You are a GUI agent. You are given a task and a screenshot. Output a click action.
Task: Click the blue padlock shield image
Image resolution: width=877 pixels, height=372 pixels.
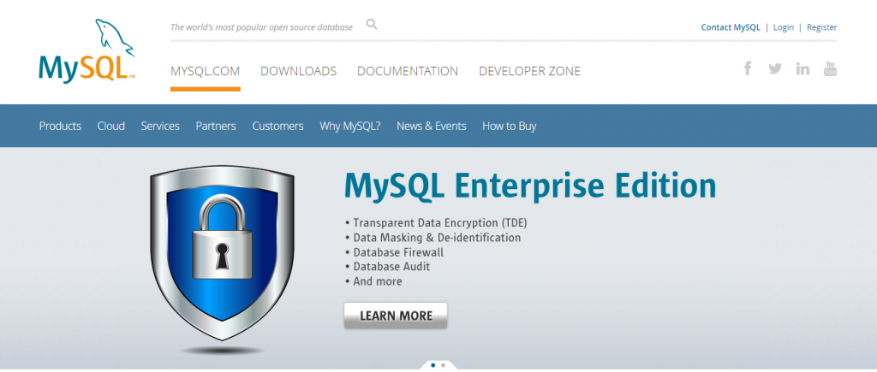click(222, 255)
